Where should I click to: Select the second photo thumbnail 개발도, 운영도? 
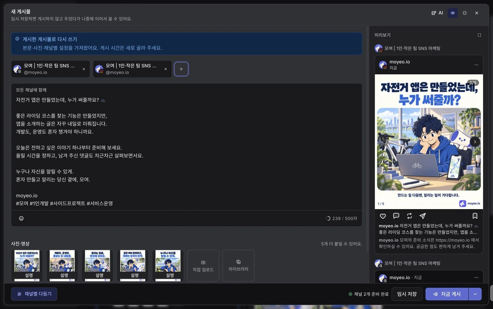[62, 266]
